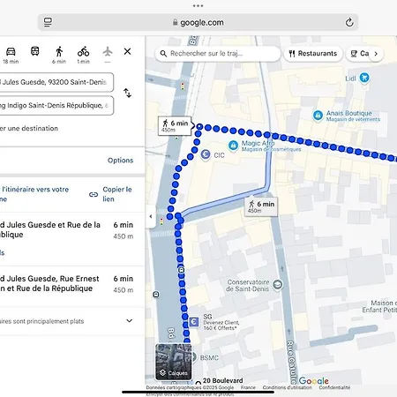Viewport: 397px width, 397px height.
Task: Swap origin and destination arrows
Action: (127, 93)
